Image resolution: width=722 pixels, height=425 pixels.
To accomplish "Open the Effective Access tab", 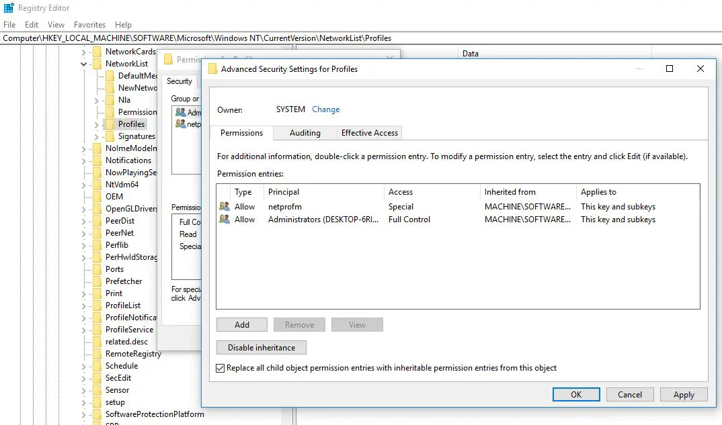I will [x=369, y=133].
